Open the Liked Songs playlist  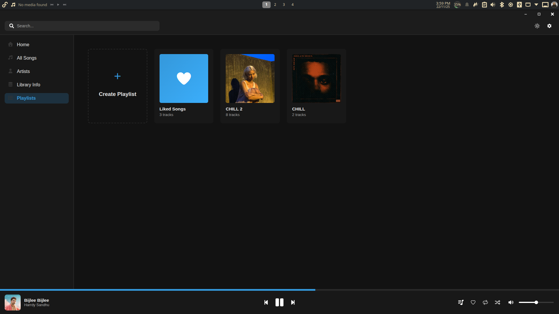coord(183,78)
